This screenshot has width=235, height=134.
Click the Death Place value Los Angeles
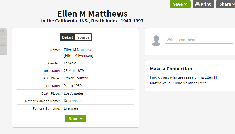(74, 93)
